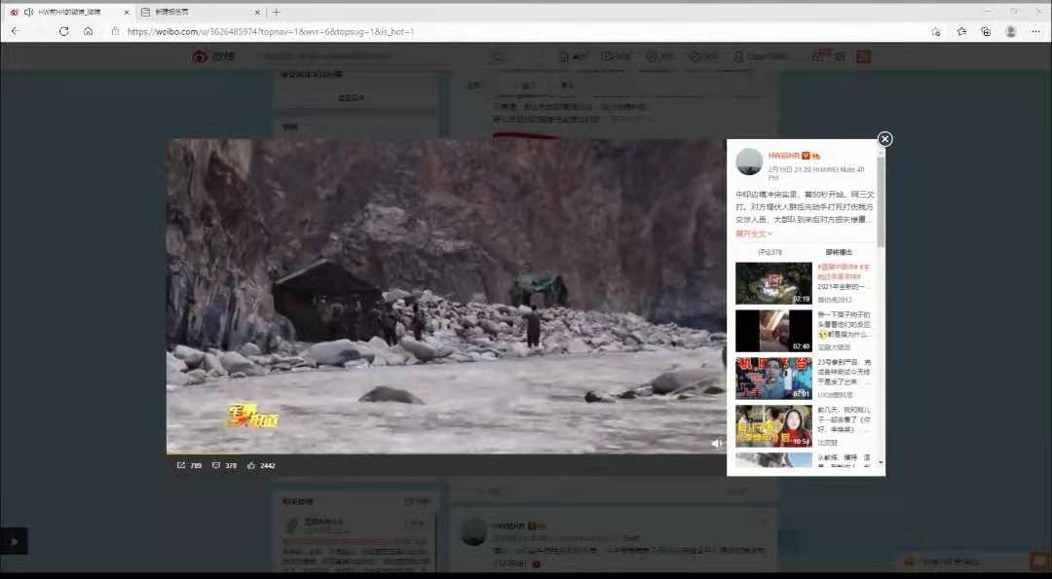1052x579 pixels.
Task: Expand full post text with 展开全文
Action: (754, 234)
